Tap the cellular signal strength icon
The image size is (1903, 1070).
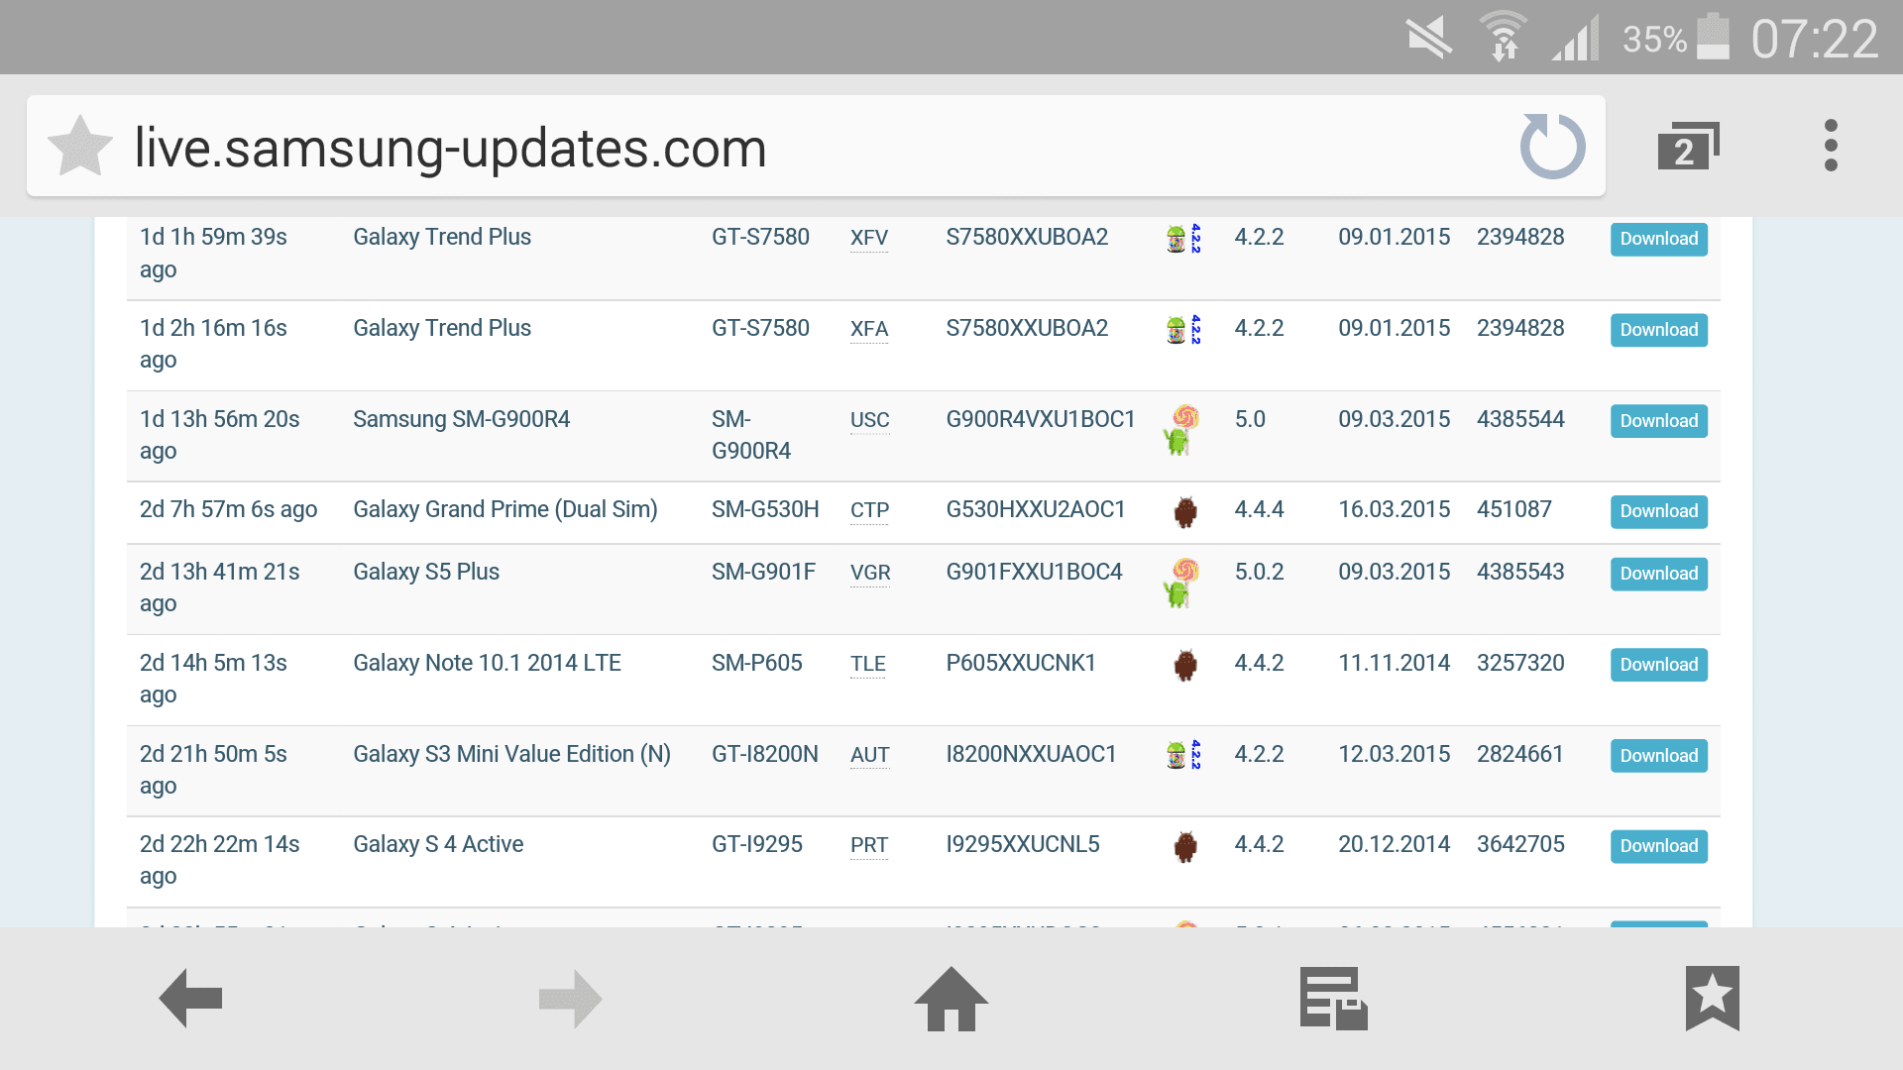(1576, 39)
